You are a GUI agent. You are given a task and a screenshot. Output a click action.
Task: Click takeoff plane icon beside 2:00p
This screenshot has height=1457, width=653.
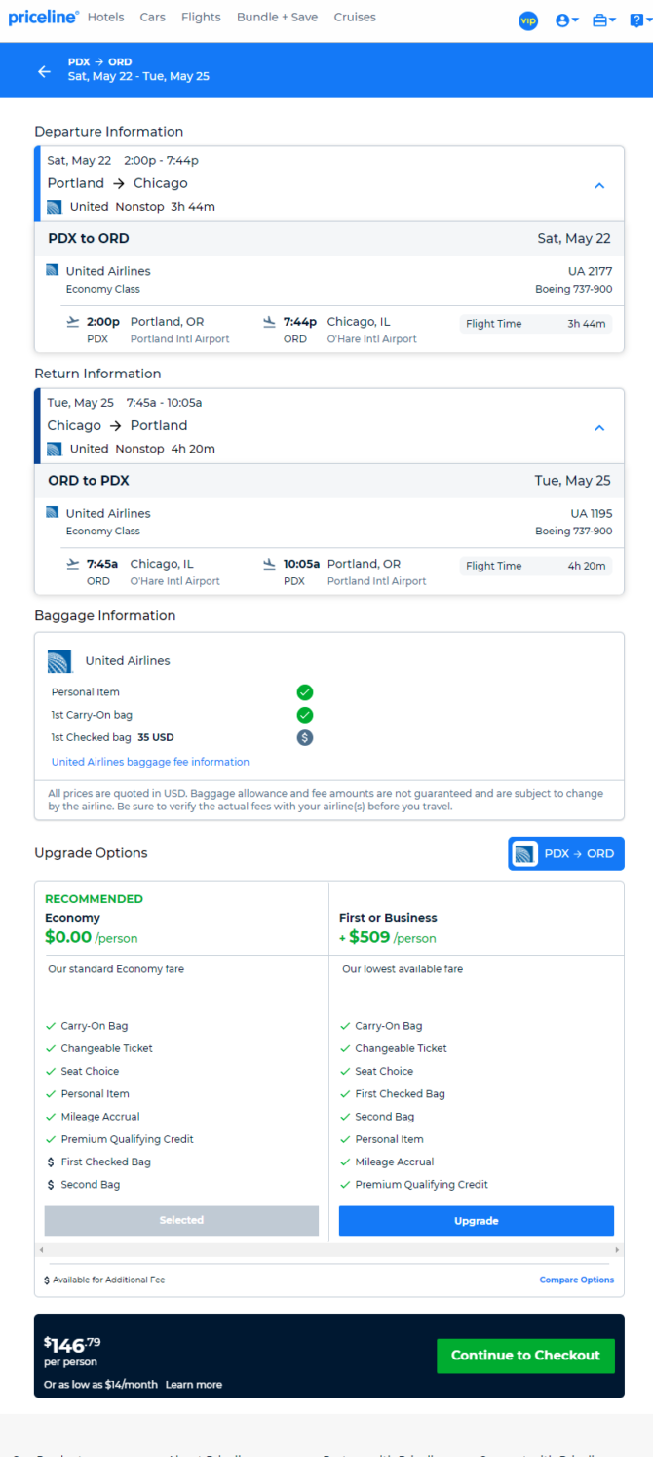pos(71,321)
